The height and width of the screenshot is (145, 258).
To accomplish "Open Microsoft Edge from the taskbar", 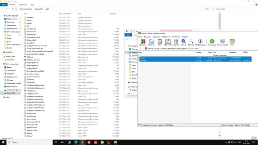I will click(76, 142).
